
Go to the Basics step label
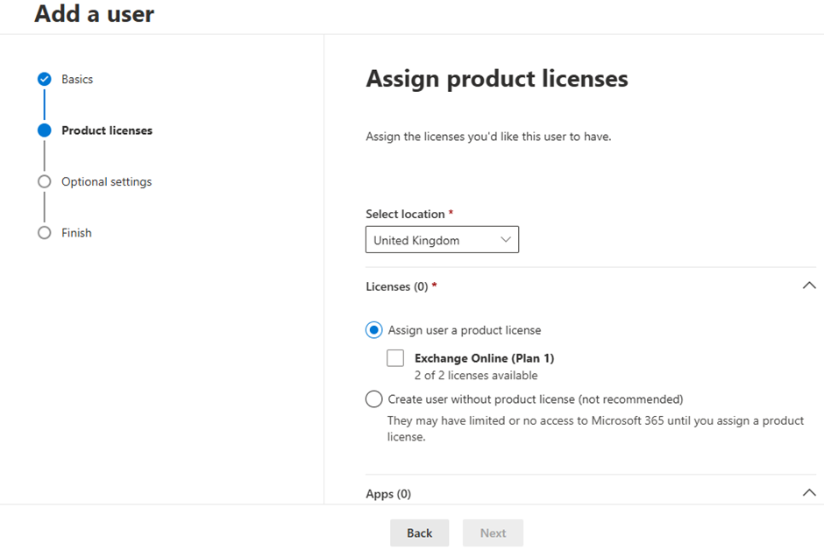(x=77, y=79)
